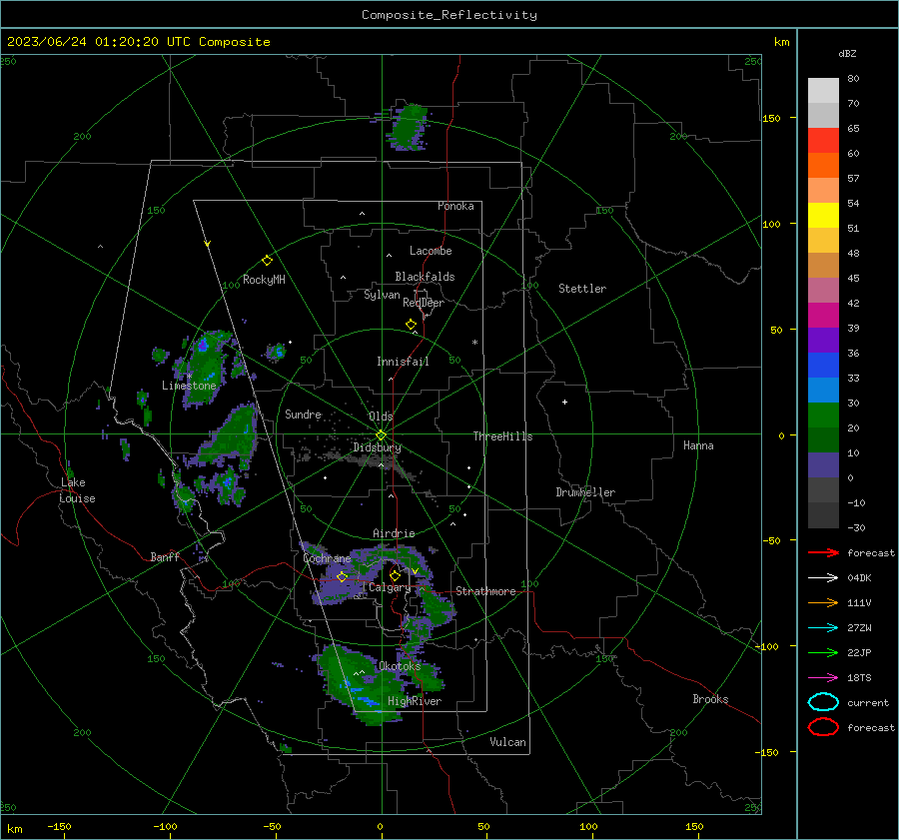Click the orange 111V arrow in legend
Screen dimensions: 899x840
[x=823, y=602]
